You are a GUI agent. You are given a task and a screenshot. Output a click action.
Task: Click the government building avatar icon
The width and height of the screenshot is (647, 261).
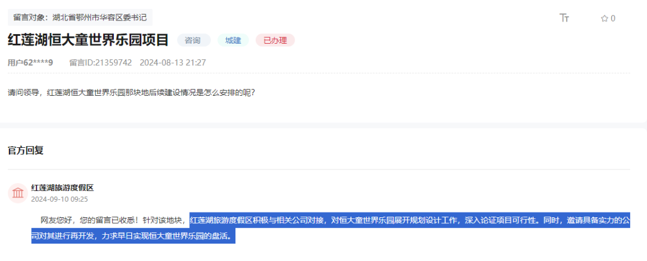coord(18,193)
